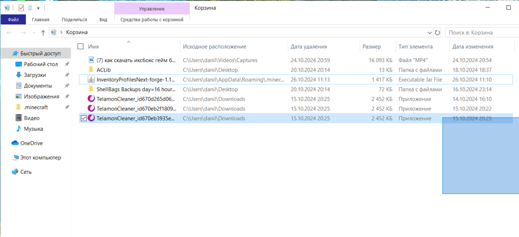Select TelamonCleaner_id670eb2f1809 file
Image resolution: width=519 pixels, height=237 pixels.
click(x=296, y=108)
